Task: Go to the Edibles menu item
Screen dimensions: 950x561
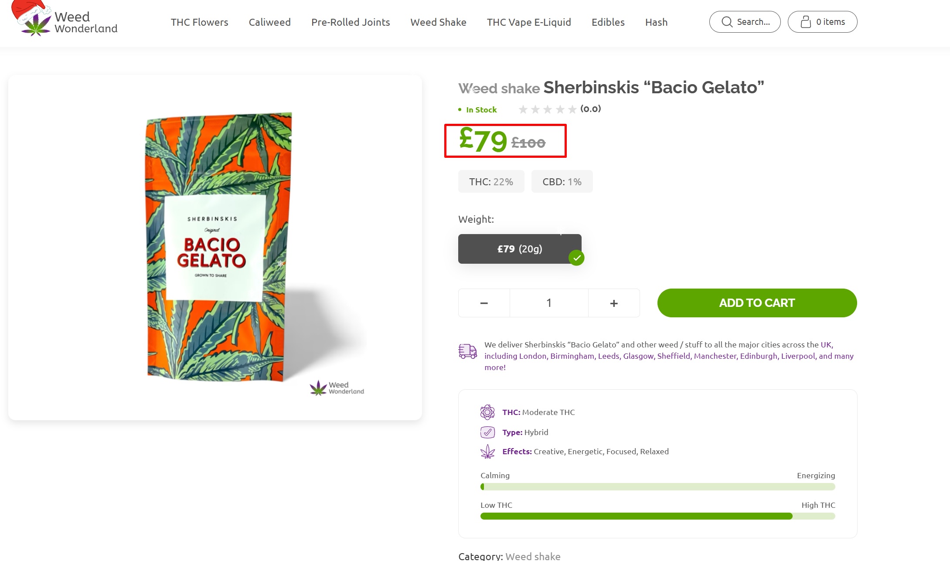Action: pos(608,22)
